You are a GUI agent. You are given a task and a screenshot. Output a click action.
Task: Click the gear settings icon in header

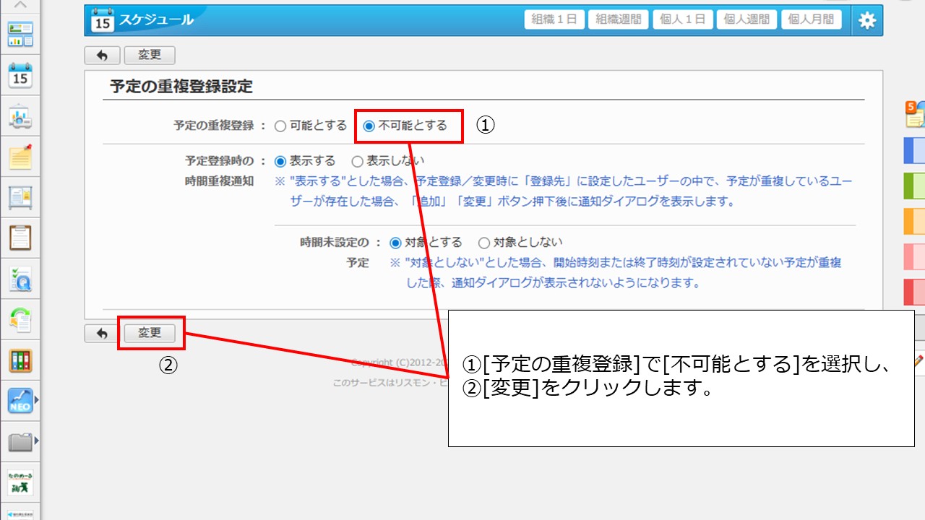tap(866, 21)
